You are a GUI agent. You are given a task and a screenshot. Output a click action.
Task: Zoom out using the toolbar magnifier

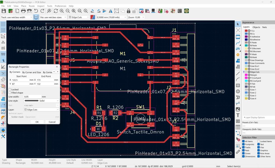click(68, 11)
